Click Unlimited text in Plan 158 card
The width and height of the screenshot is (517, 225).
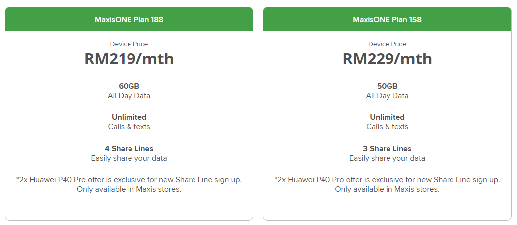point(387,117)
